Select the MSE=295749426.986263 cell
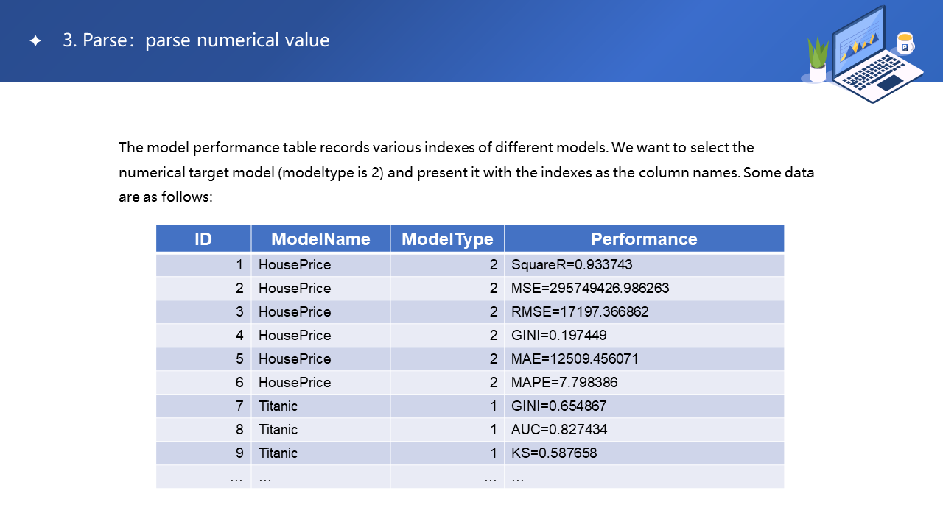The width and height of the screenshot is (943, 530). point(590,288)
